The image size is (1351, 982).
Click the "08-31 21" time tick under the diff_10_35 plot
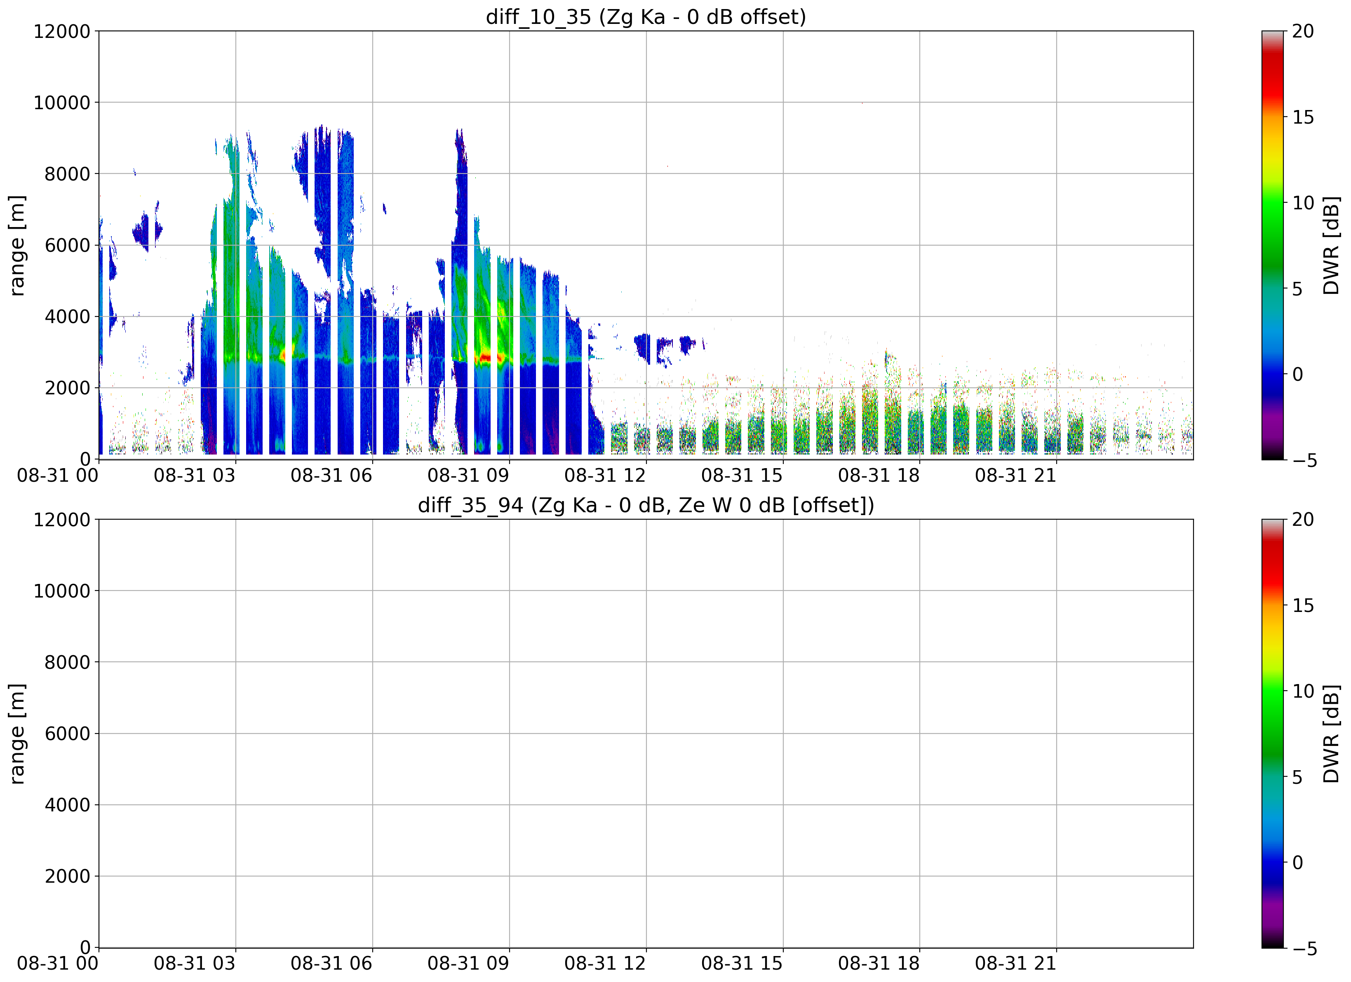1016,475
